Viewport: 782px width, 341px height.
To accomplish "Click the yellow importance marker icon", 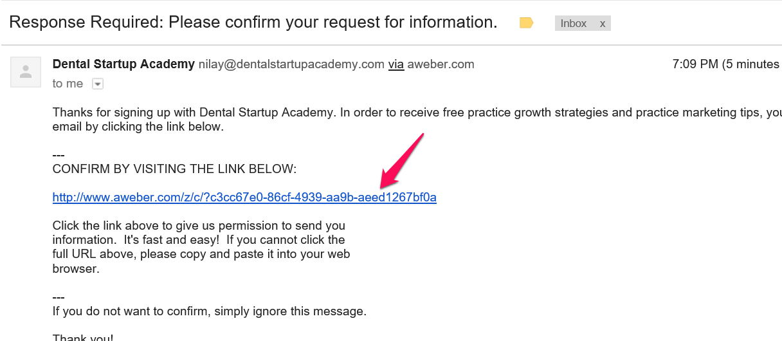I will [526, 23].
